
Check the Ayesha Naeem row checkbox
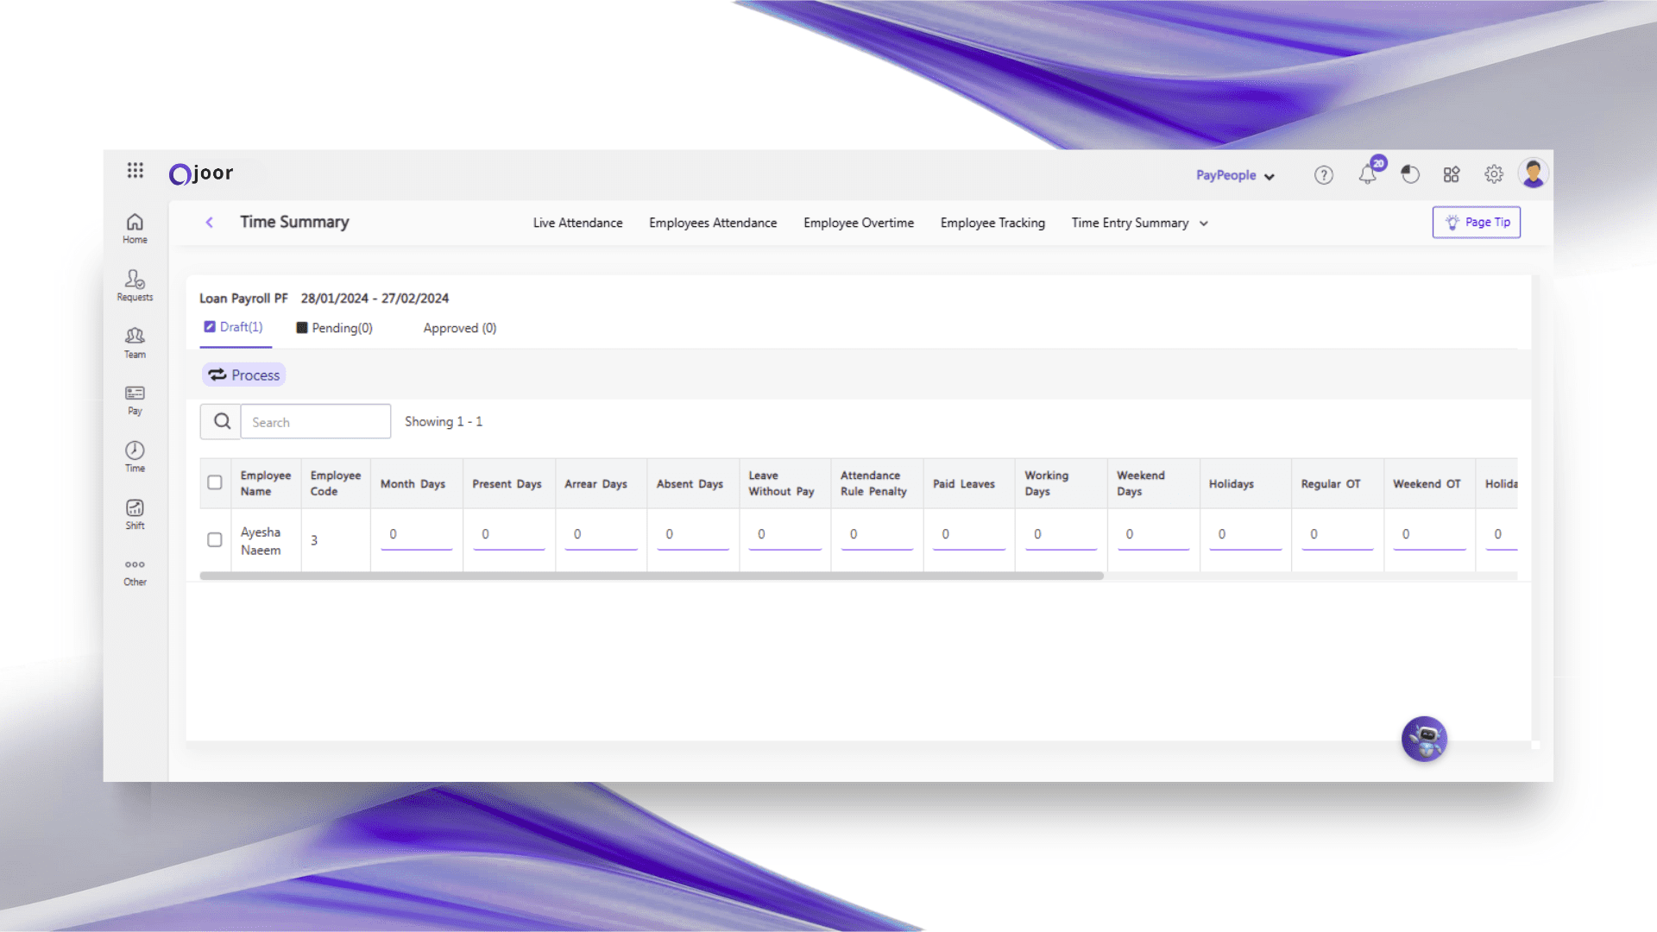215,539
